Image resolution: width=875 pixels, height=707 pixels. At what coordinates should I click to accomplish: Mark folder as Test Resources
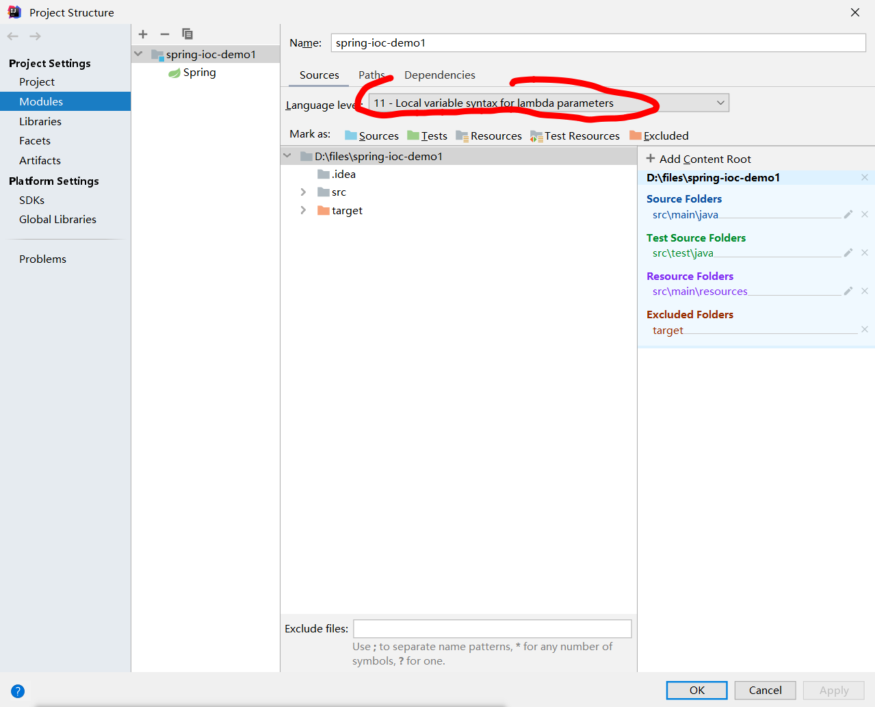(575, 136)
